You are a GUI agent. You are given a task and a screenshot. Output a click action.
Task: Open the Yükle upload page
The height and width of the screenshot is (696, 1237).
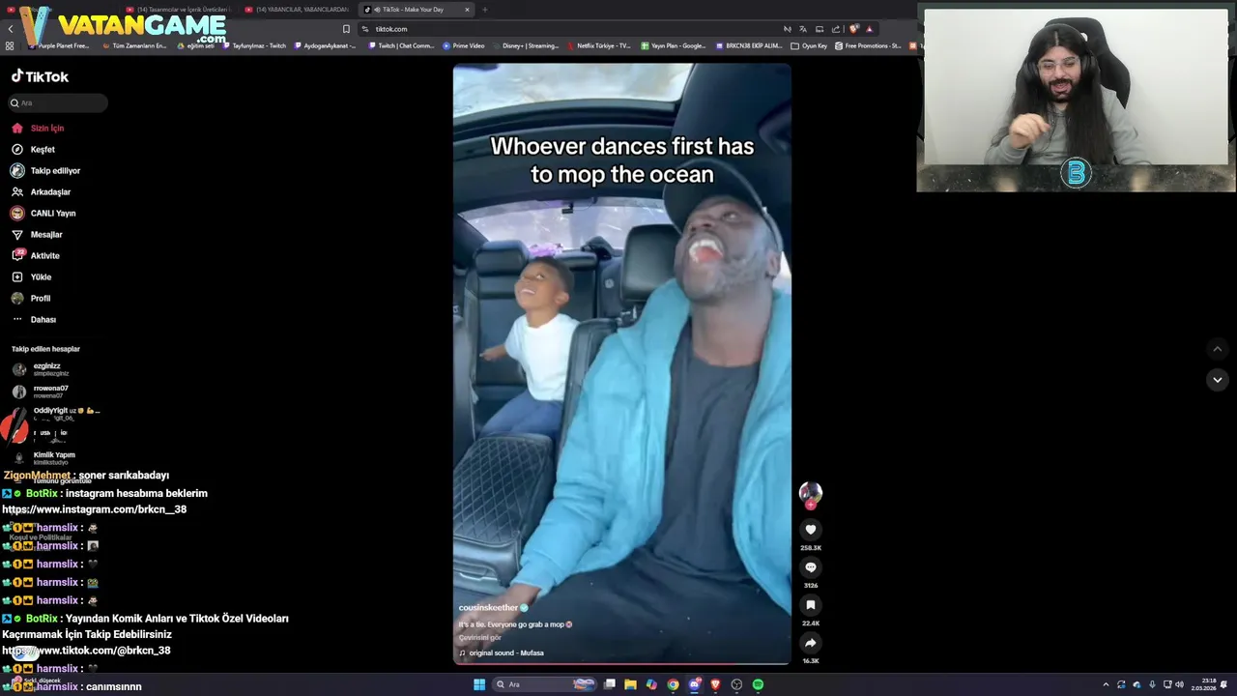click(x=31, y=276)
